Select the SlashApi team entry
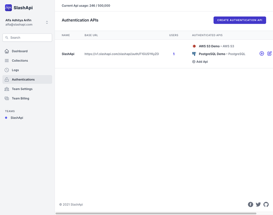Image resolution: width=273 pixels, height=215 pixels. [17, 118]
